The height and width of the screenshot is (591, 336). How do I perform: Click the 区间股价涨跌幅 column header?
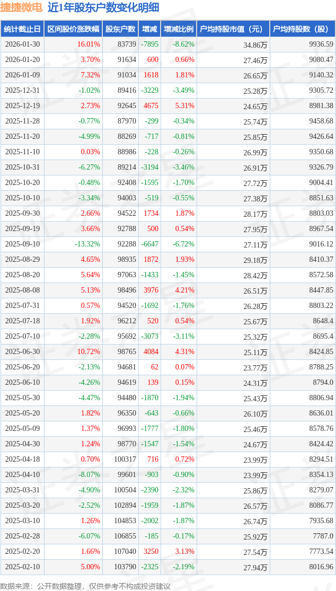click(73, 29)
